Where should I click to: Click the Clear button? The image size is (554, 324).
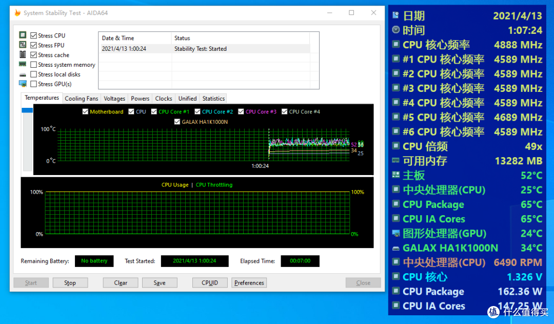click(x=121, y=282)
